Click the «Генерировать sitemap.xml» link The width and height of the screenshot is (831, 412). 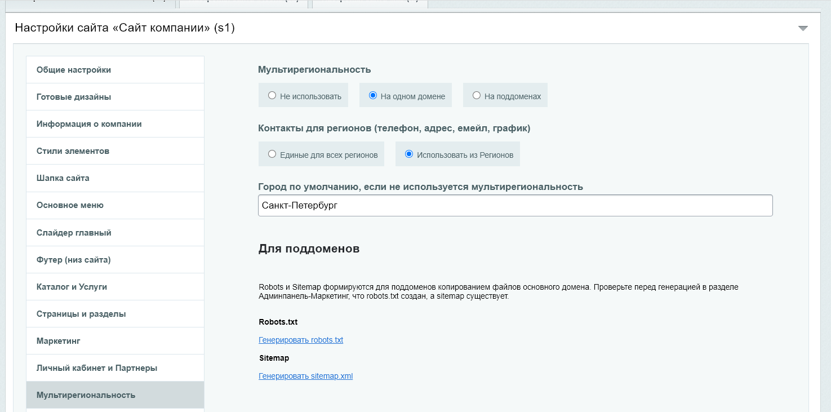(x=305, y=376)
